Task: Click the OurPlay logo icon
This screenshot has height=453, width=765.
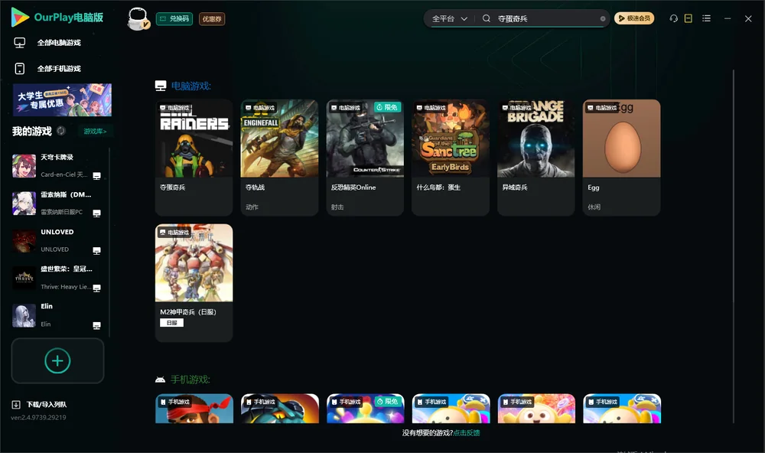Action: [20, 17]
